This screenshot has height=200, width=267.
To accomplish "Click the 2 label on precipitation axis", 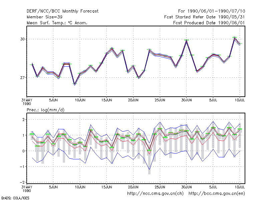I will click(x=23, y=120).
